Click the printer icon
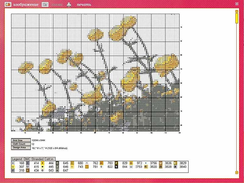The width and height of the screenshot is (244, 183). (69, 5)
